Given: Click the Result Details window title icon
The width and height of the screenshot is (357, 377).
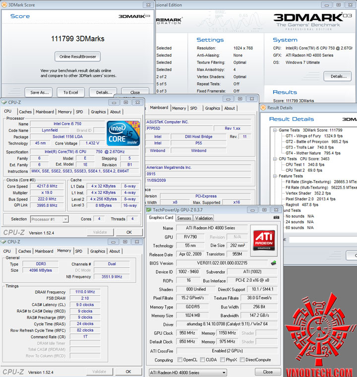Looking at the screenshot, I should (x=263, y=108).
